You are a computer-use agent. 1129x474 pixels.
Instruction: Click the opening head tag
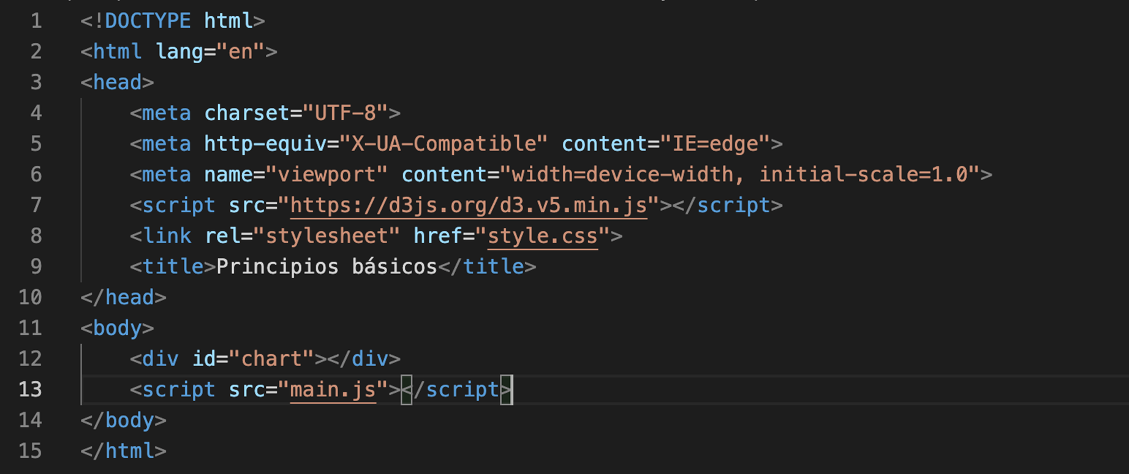(x=117, y=83)
